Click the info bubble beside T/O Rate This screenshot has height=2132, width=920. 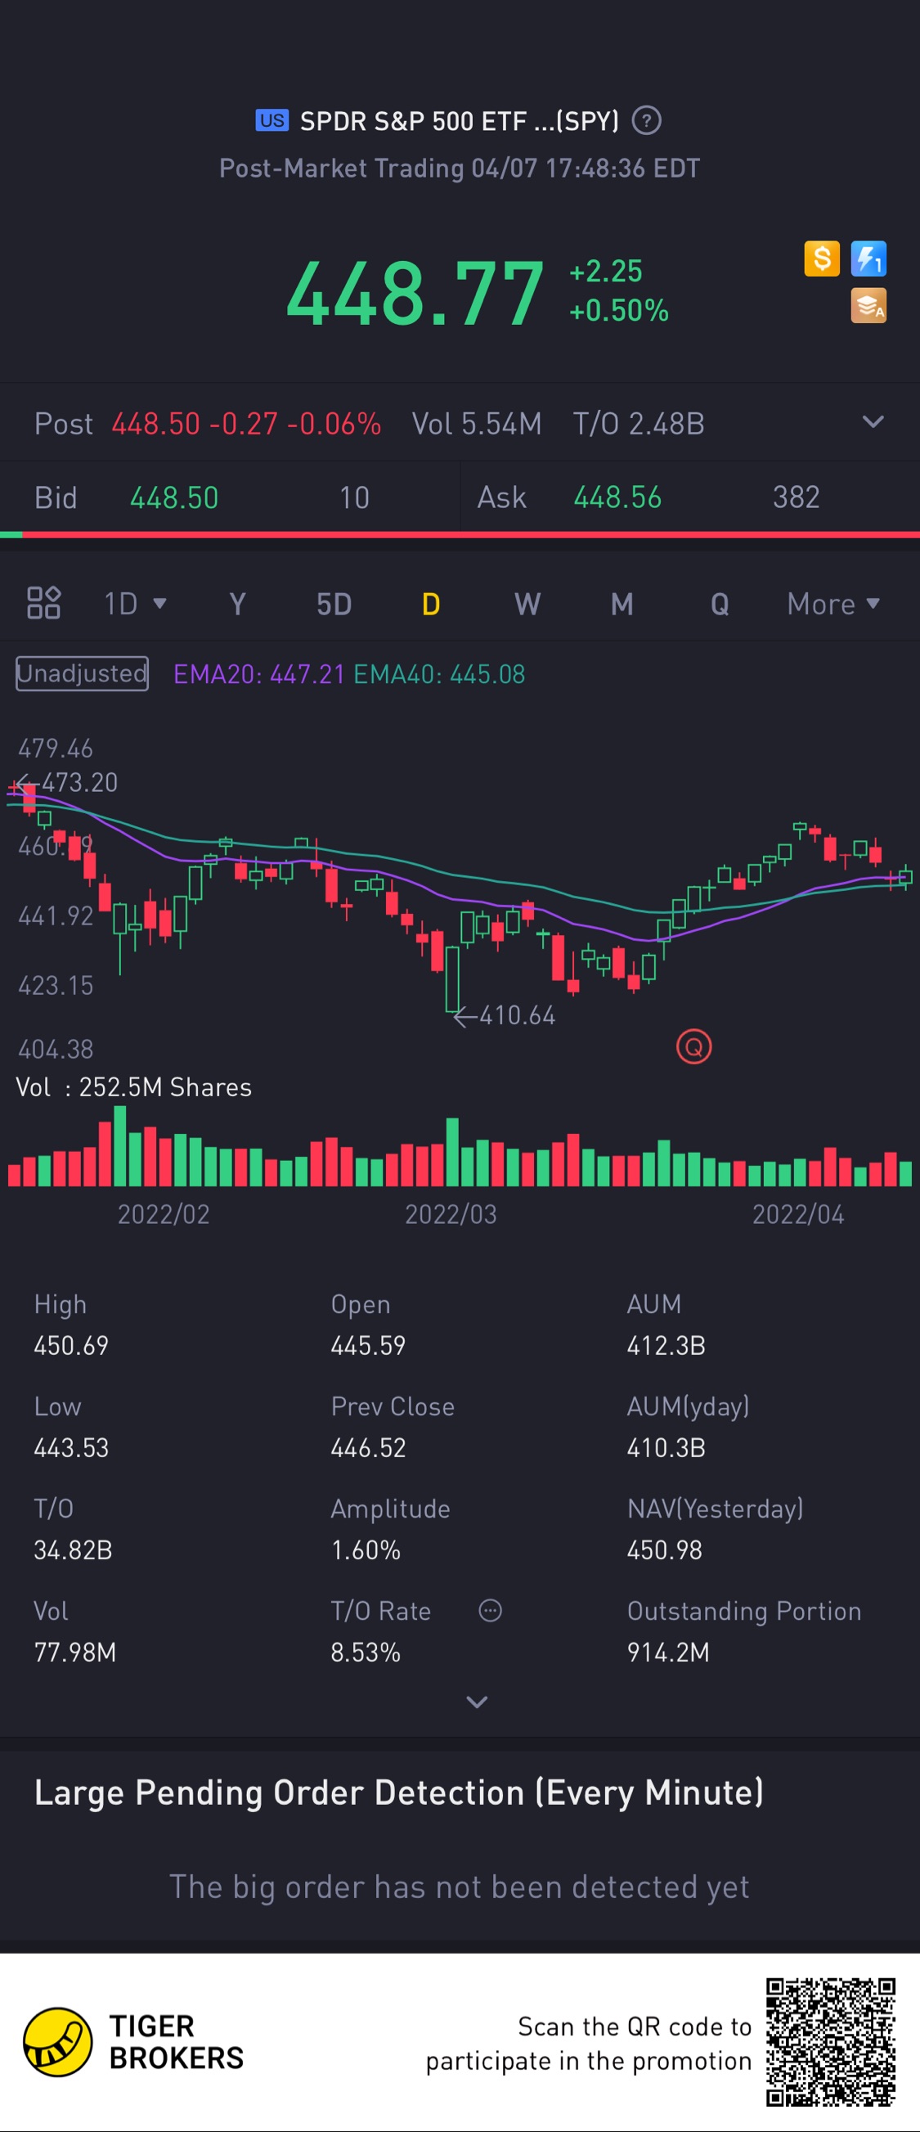[490, 1611]
